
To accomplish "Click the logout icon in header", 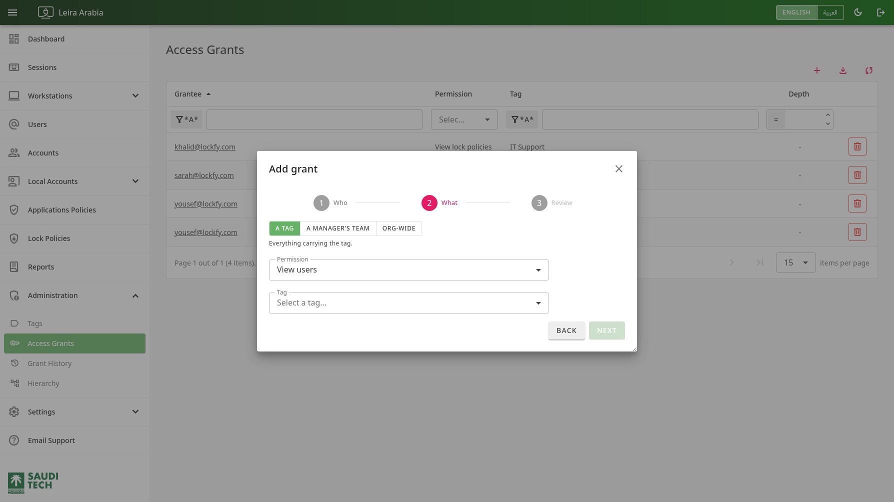I will click(x=881, y=12).
